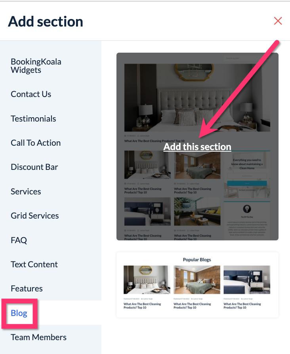Close the Add section dialog
This screenshot has height=354, width=290.
click(x=278, y=21)
